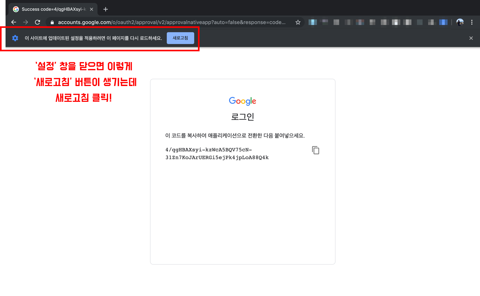Click the browser back arrow
The width and height of the screenshot is (480, 296).
click(14, 22)
